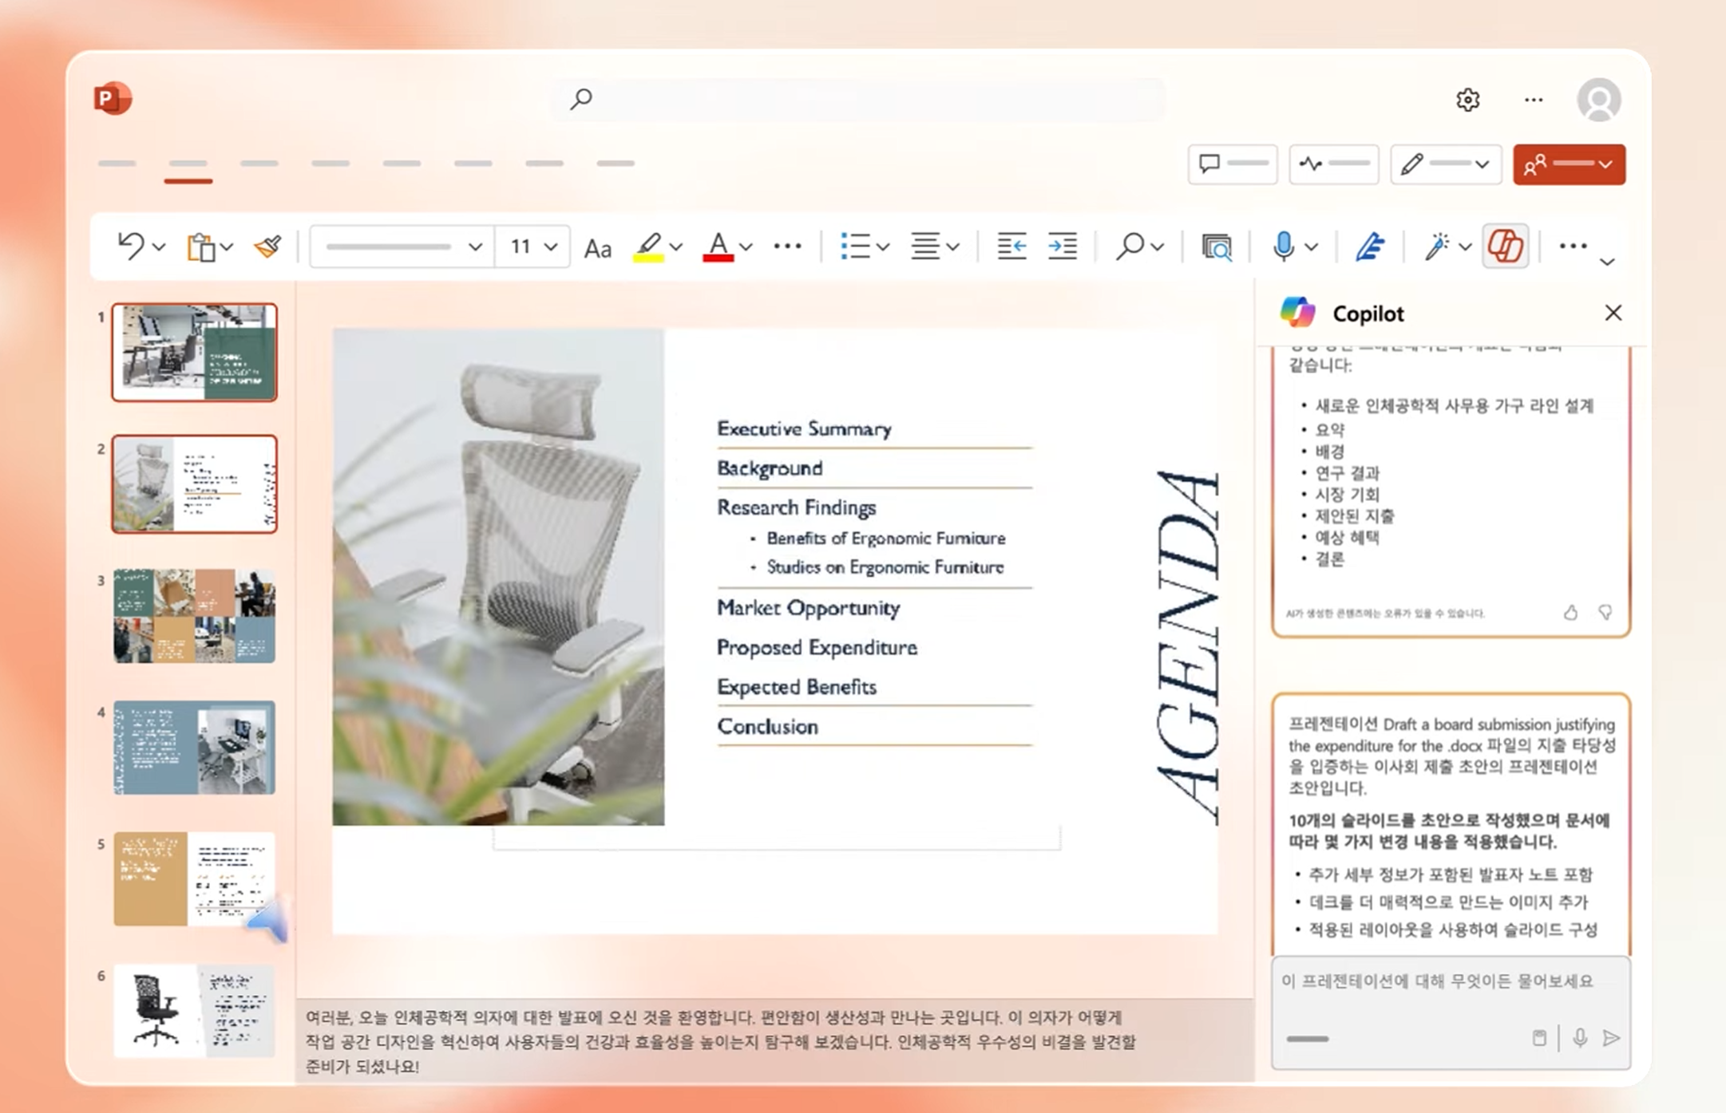
Task: Click the Comments button near top right
Action: (x=1232, y=164)
